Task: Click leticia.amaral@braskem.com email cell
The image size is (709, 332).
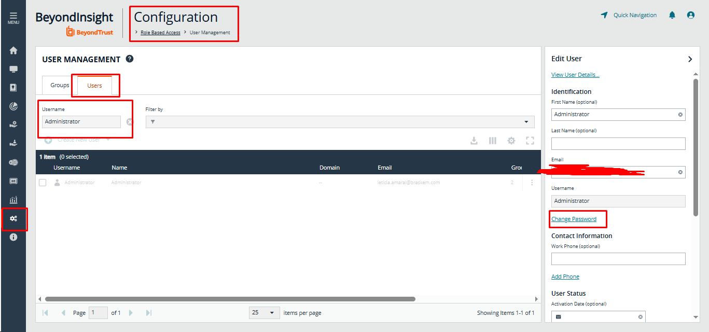Action: [409, 183]
